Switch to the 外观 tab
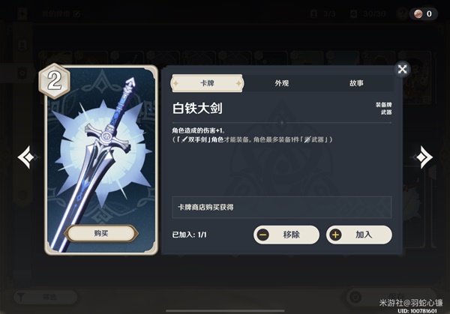The image size is (450, 314). (x=282, y=83)
